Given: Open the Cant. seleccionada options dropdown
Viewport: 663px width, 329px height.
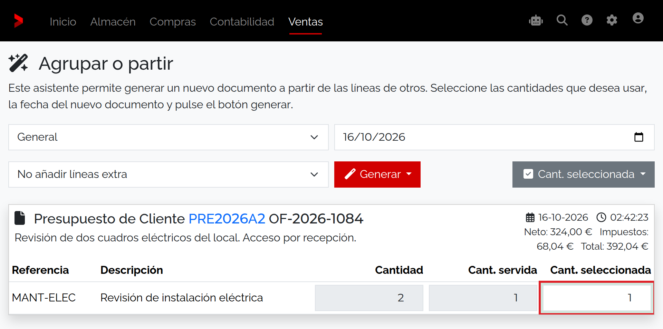Looking at the screenshot, I should pyautogui.click(x=584, y=175).
